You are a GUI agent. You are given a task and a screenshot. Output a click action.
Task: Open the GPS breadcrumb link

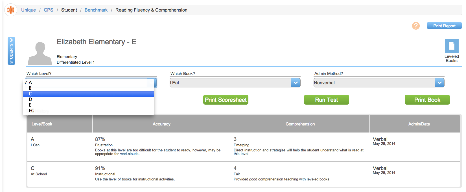click(48, 10)
